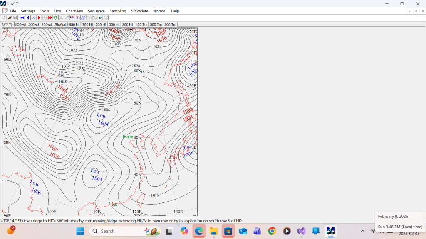Select the 500 Ht tab
This screenshot has width=426, height=239.
pos(101,24)
